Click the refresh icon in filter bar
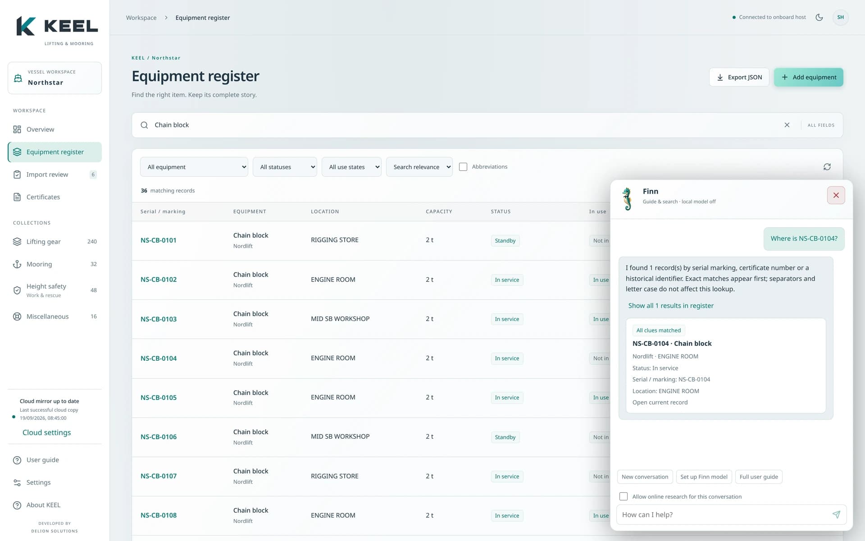Image resolution: width=865 pixels, height=541 pixels. (827, 167)
